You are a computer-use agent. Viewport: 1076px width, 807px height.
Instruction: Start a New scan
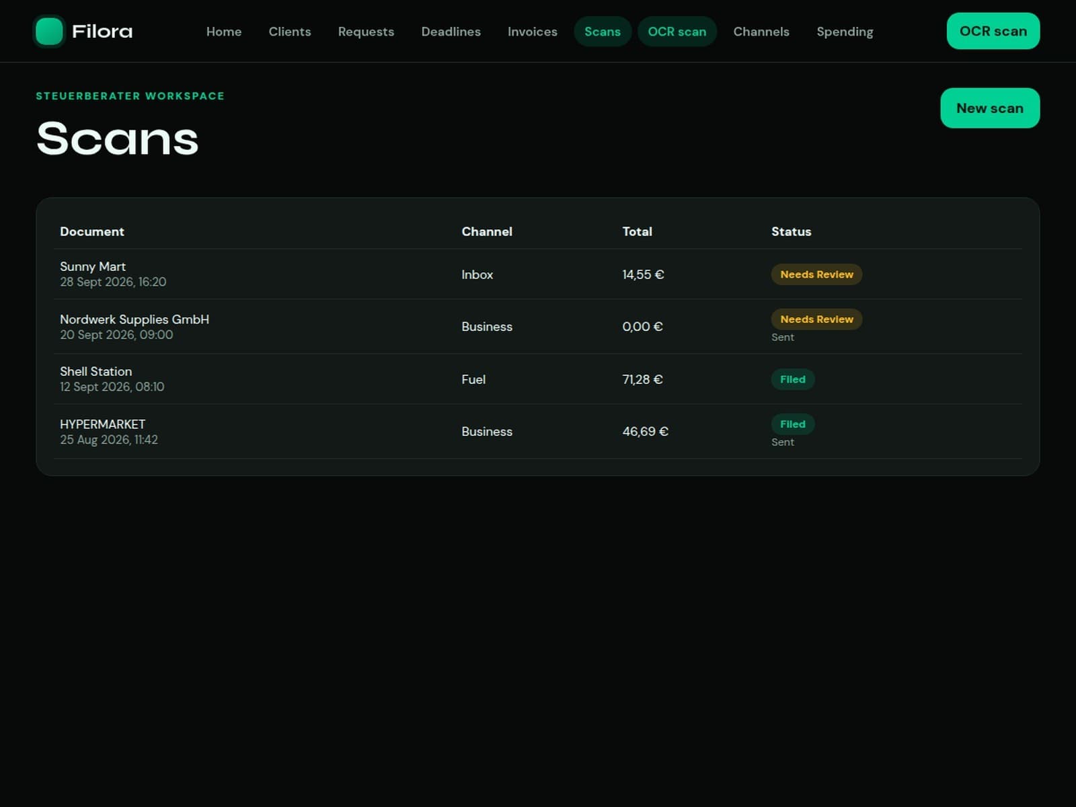click(990, 108)
